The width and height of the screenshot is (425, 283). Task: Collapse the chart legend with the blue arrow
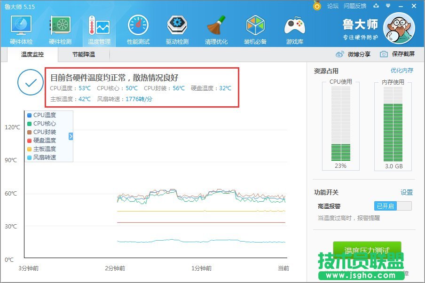point(71,136)
